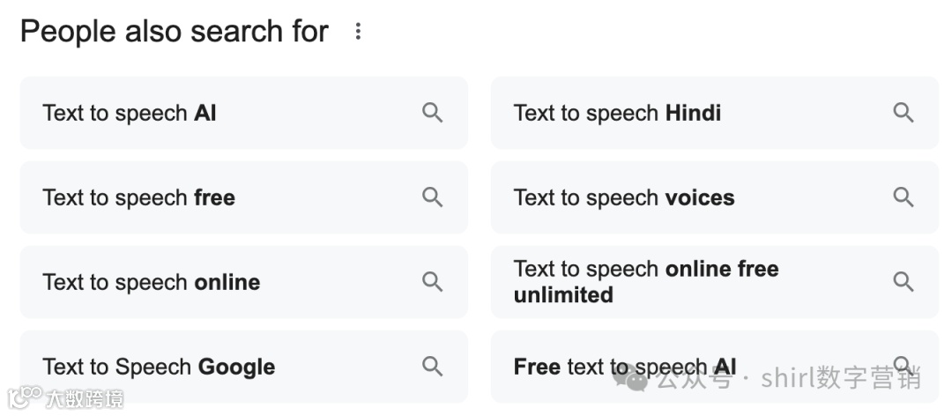The image size is (952, 416).
Task: Search for Text to speech free
Action: [x=139, y=198]
